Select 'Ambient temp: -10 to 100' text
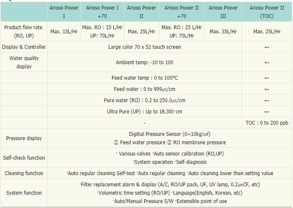Screen dimensions: 293x208 coord(145,63)
